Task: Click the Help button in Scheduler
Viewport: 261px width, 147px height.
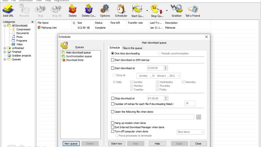Action: click(x=157, y=143)
